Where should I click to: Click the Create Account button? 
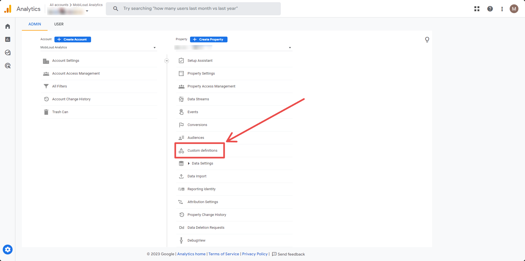coord(73,39)
